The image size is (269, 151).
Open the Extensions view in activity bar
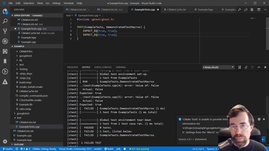tap(5, 51)
